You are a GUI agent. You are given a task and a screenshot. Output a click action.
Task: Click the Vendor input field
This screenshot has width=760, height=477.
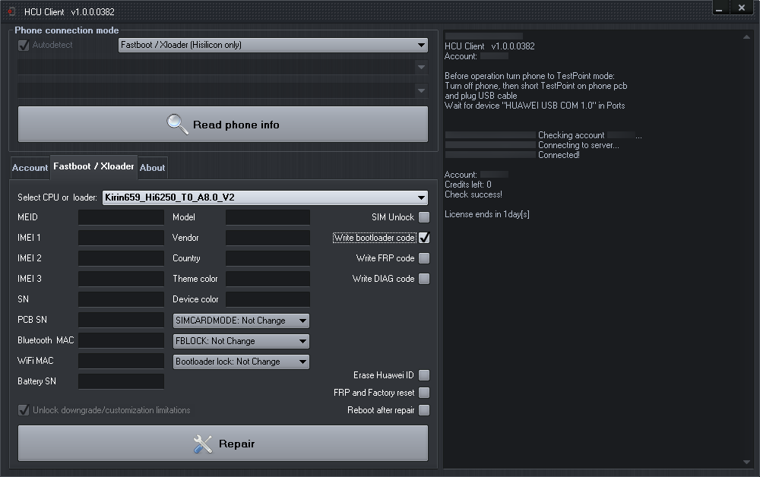268,238
